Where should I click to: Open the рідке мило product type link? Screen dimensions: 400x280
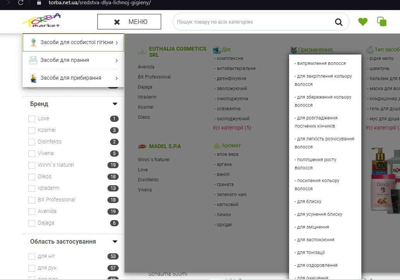tap(380, 58)
